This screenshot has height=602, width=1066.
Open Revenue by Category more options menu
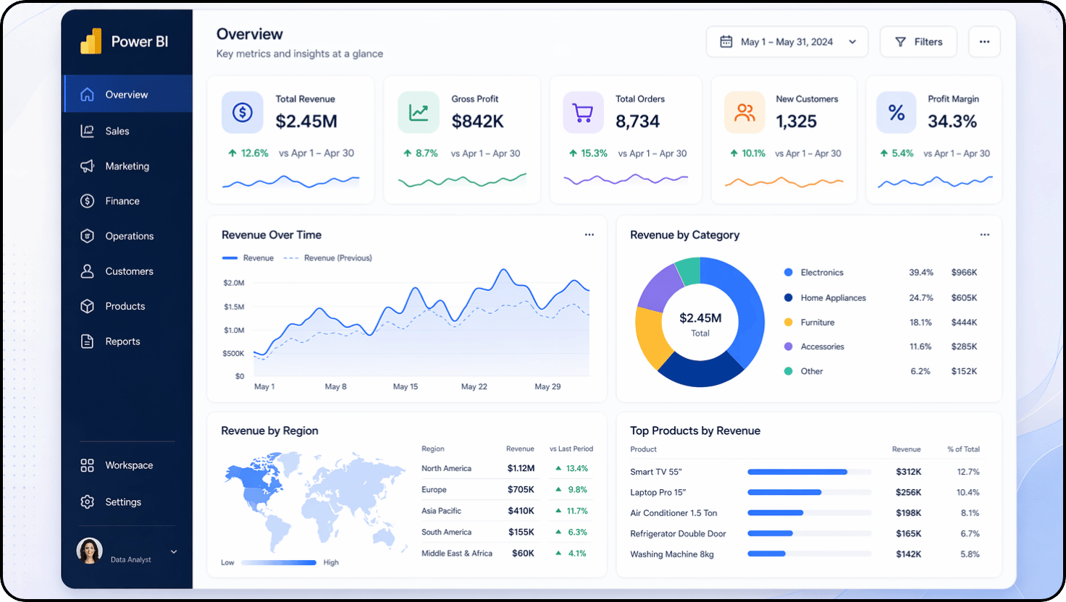tap(985, 234)
